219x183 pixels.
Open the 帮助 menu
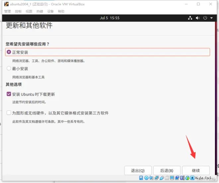[61, 12]
